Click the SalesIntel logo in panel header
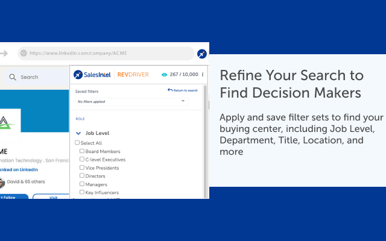 (x=92, y=75)
